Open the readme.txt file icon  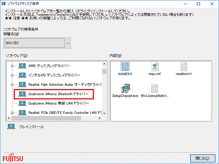tap(184, 67)
